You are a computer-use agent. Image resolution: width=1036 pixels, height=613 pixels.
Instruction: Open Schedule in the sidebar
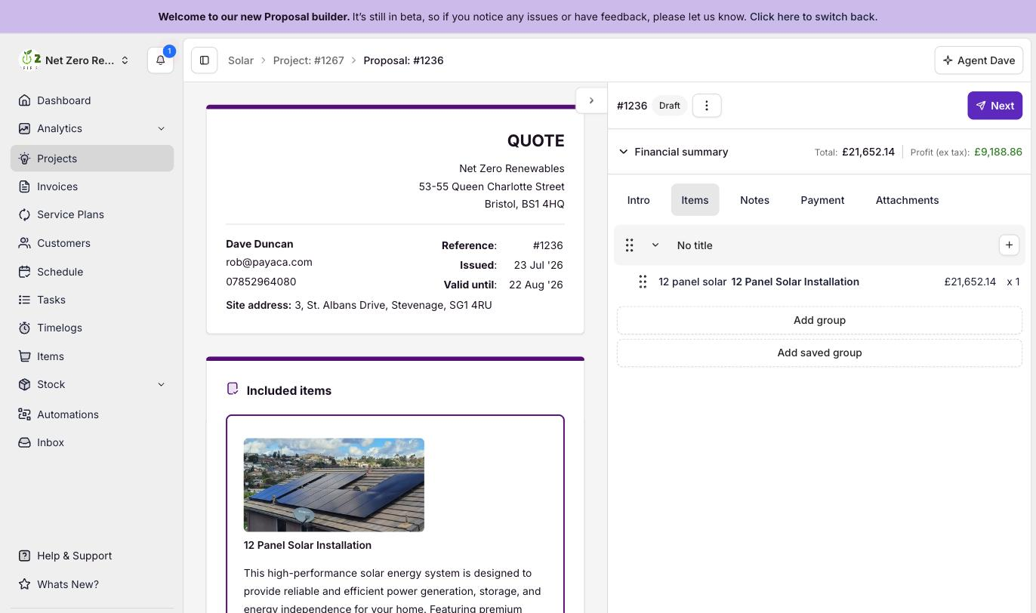point(92,272)
